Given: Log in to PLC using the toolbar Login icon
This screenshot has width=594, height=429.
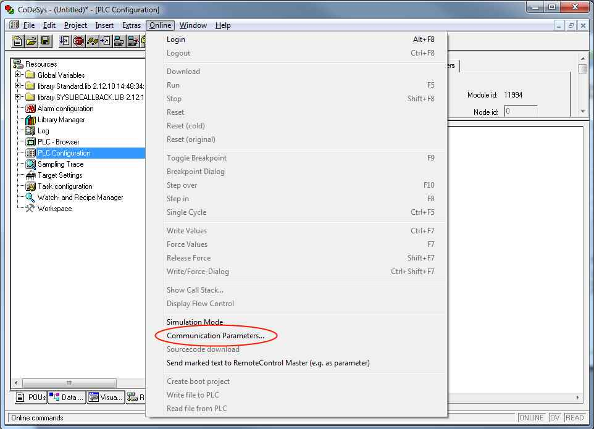Looking at the screenshot, I should pos(119,41).
